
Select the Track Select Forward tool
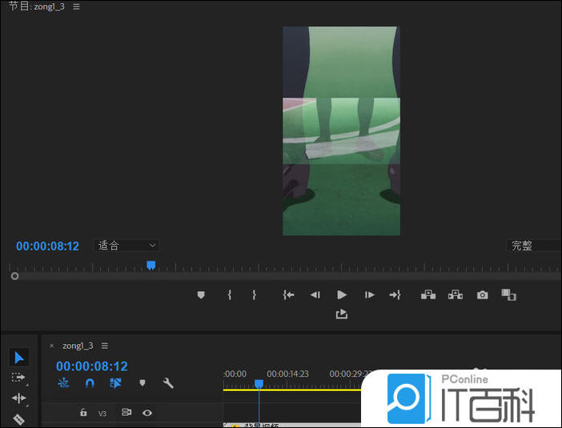[19, 378]
